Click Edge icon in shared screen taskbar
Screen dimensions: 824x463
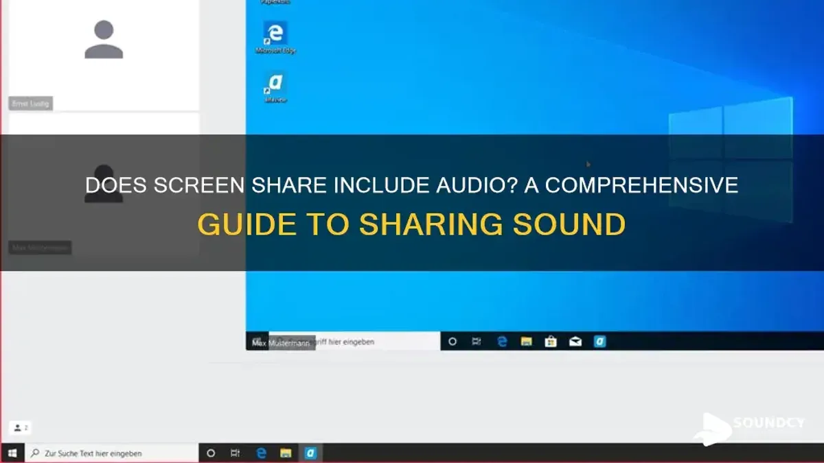pyautogui.click(x=502, y=341)
